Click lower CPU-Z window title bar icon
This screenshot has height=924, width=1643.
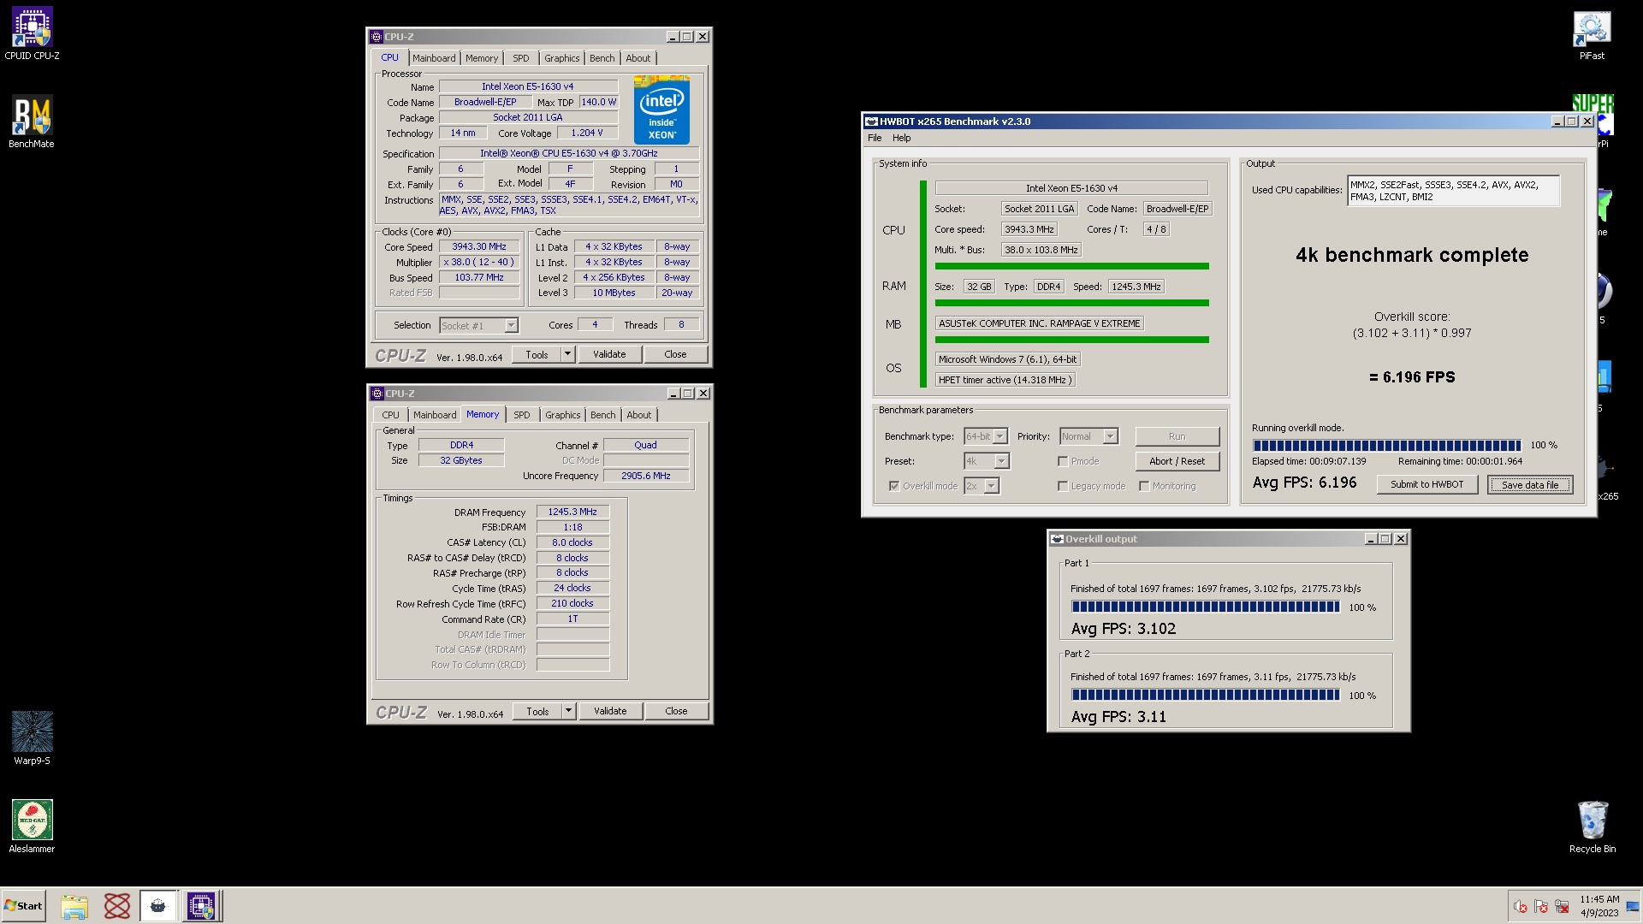click(x=377, y=394)
